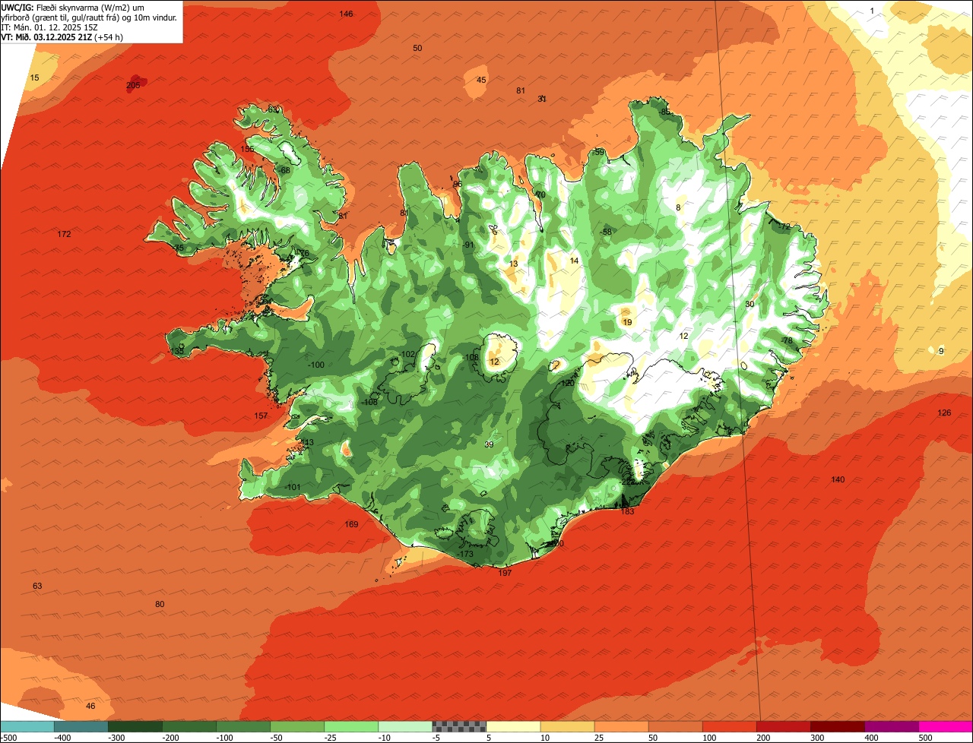
Task: Click the '183' value off the southeast coast
Action: point(627,511)
